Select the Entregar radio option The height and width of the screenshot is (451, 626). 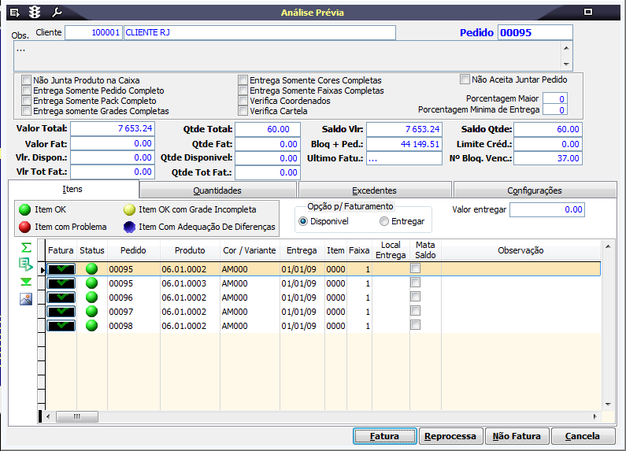coord(384,222)
